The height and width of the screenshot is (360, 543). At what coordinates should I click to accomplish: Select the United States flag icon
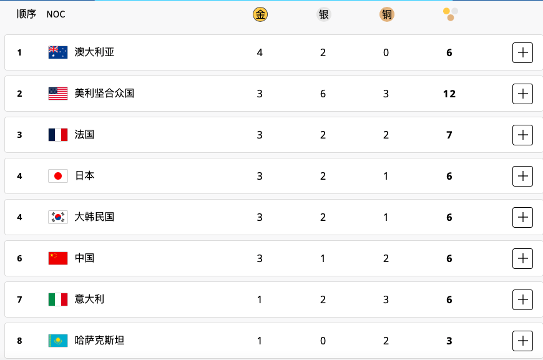[x=57, y=94]
